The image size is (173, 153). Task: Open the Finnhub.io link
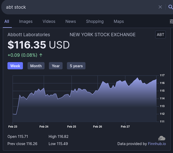tap(157, 144)
